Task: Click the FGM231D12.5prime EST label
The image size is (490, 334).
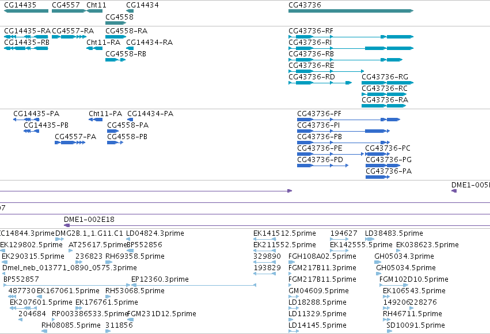Action: [x=162, y=314]
